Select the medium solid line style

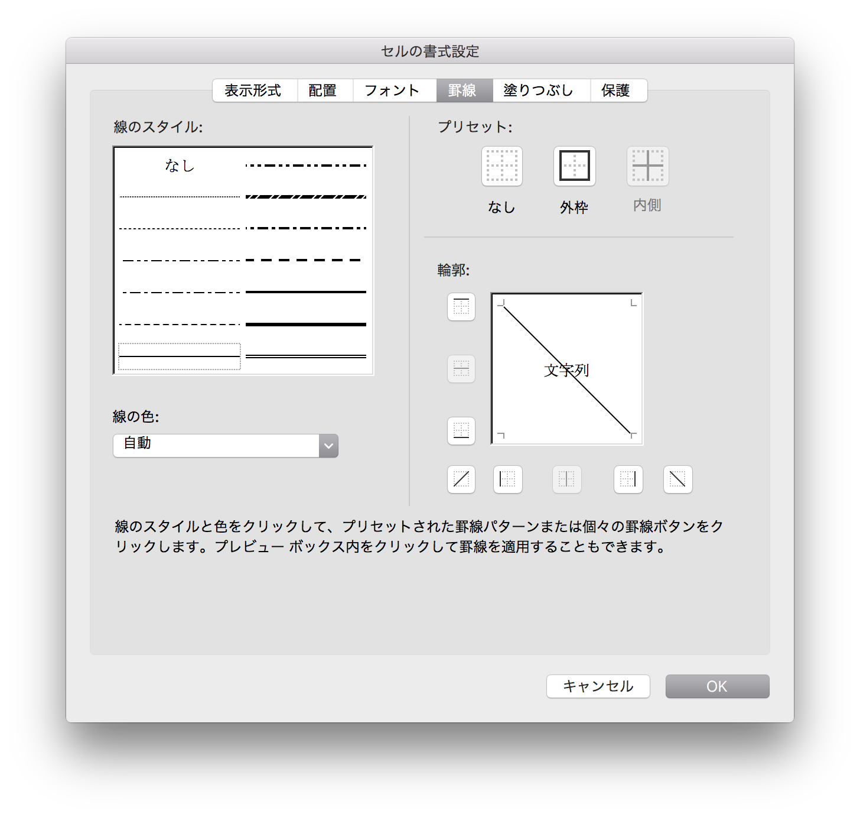306,292
